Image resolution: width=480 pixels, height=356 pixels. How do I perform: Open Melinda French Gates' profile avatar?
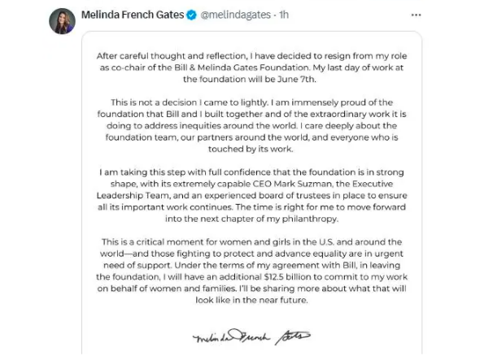(62, 21)
